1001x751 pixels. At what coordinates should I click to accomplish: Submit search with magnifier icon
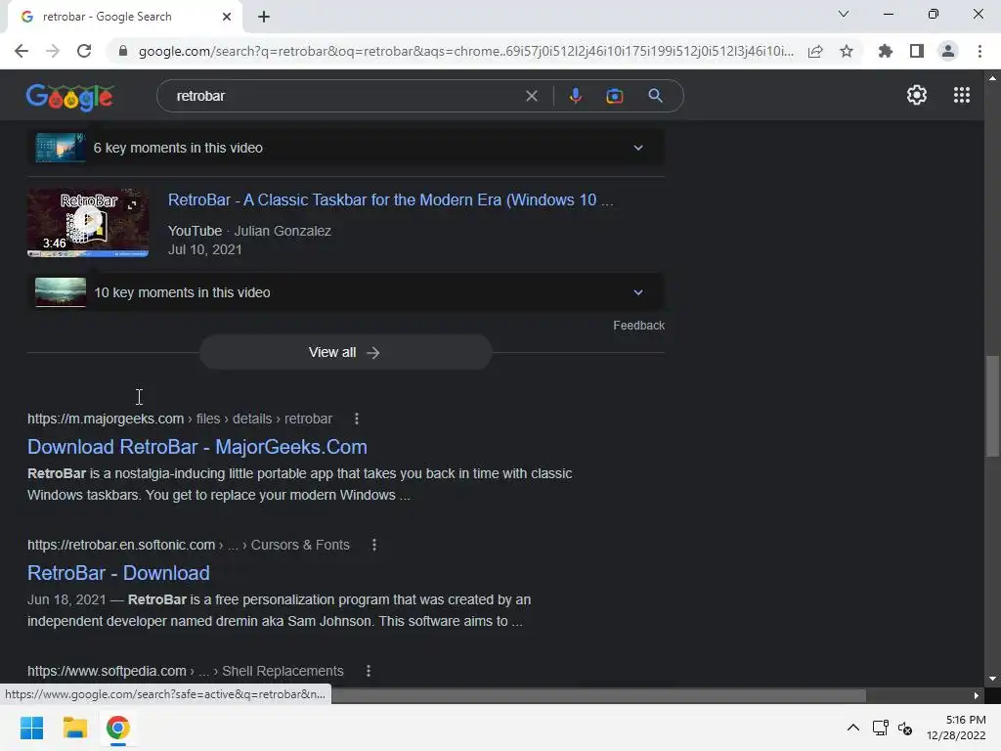(x=655, y=96)
